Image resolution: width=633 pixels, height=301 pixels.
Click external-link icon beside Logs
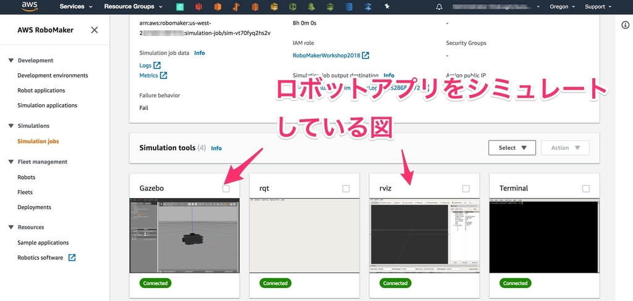click(157, 65)
